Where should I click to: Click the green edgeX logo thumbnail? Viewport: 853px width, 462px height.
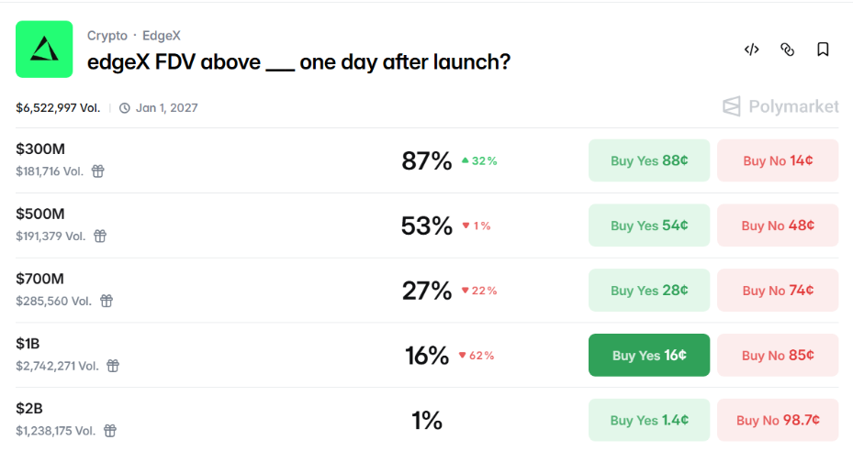point(44,49)
